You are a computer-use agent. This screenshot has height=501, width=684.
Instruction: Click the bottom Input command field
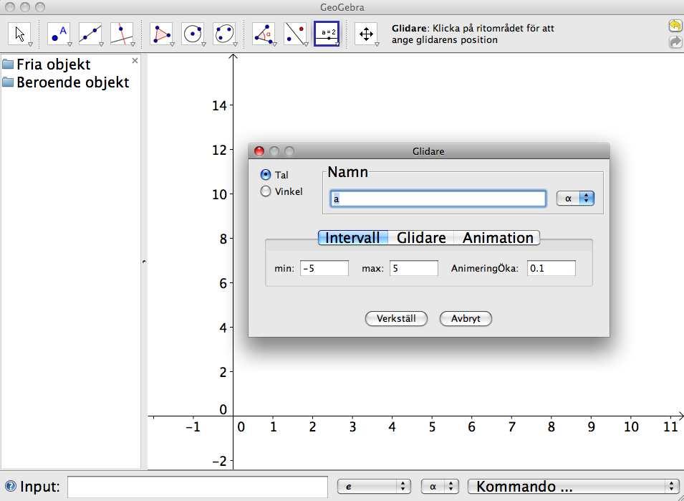(x=198, y=487)
